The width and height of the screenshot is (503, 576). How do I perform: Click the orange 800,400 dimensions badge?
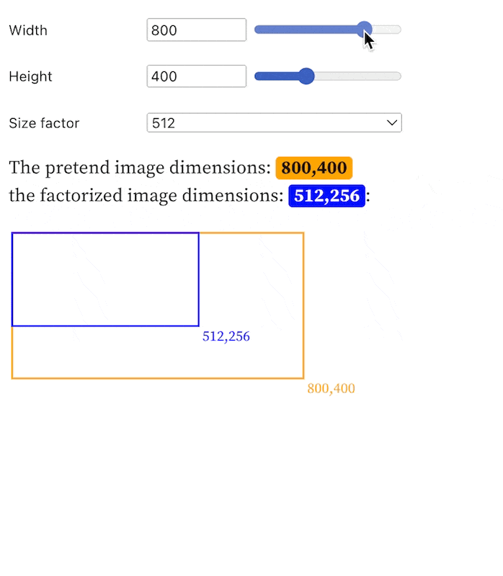[314, 168]
